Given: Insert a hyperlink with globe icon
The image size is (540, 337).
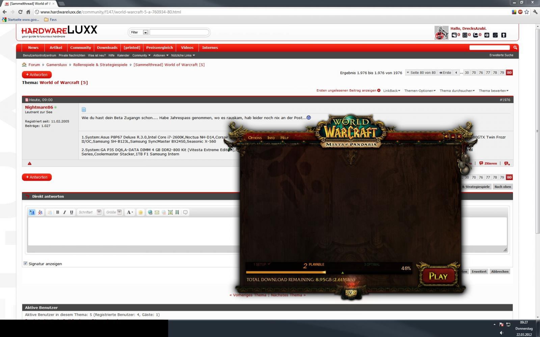Looking at the screenshot, I should [150, 212].
